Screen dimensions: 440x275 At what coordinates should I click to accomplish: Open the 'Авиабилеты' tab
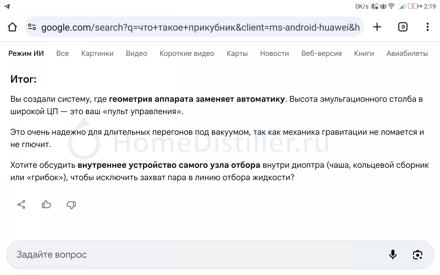[407, 53]
